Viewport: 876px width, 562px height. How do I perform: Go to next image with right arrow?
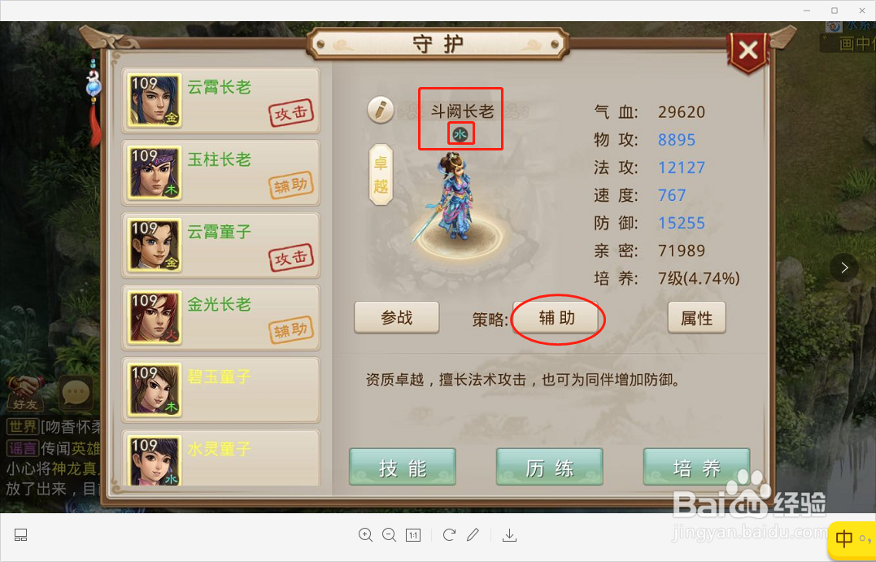point(844,268)
